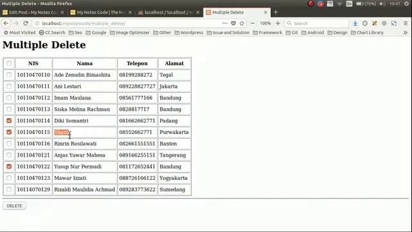
Task: Open the Chart Library bookmarks folder
Action: (x=367, y=33)
